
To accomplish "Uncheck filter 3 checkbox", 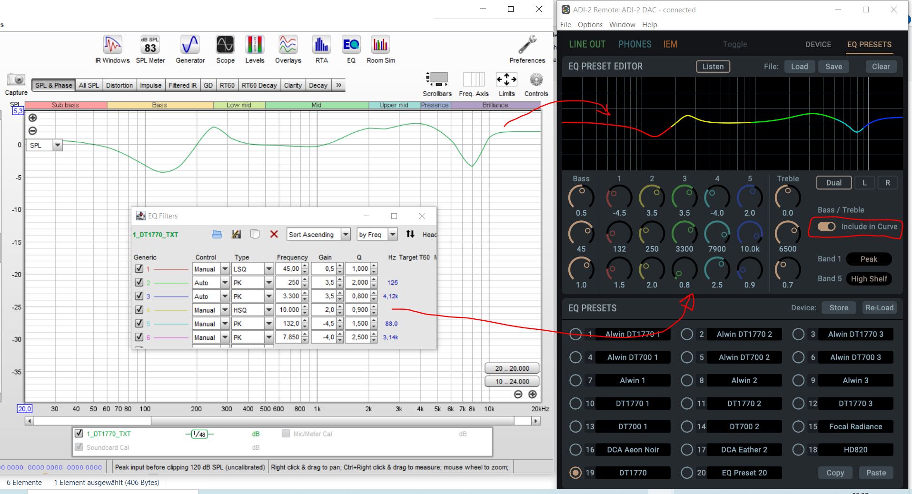I will 139,296.
